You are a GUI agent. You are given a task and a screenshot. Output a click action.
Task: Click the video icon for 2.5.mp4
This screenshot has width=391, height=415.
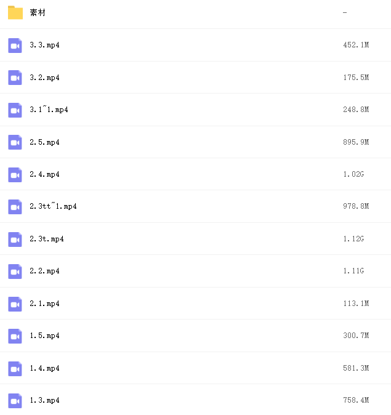point(15,142)
